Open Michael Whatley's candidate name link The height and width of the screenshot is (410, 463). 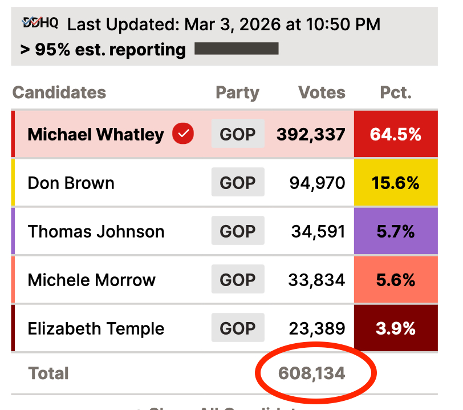point(96,134)
